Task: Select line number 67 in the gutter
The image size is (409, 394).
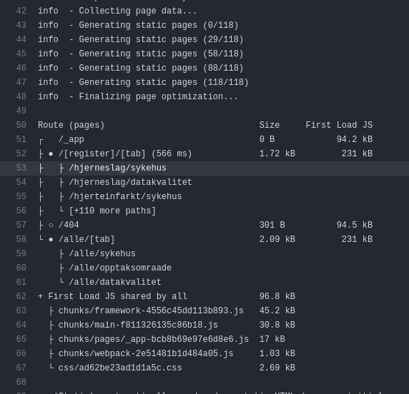Action: pos(21,368)
